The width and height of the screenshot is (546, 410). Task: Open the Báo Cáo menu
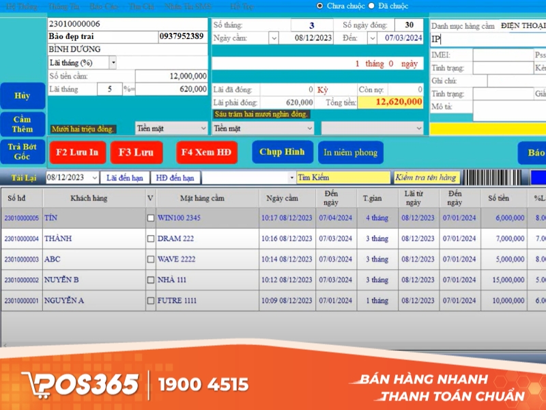pyautogui.click(x=104, y=6)
